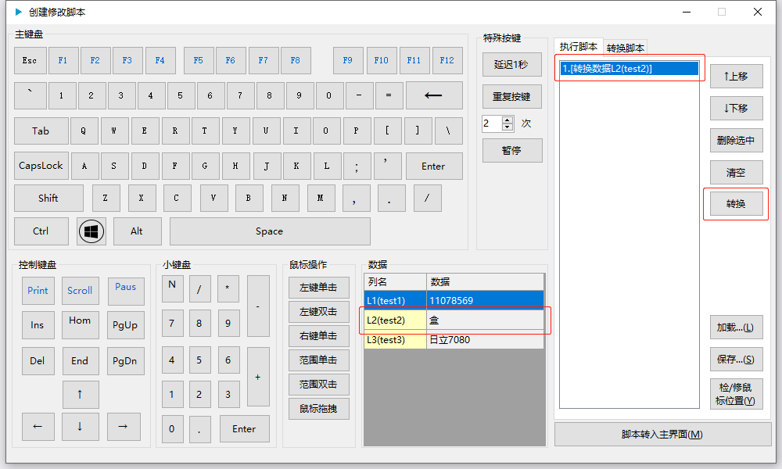
Task: Click the up arrow control key
Action: pos(81,394)
